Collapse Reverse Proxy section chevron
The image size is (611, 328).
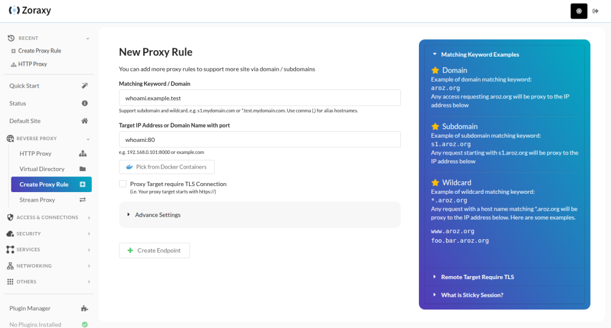point(88,139)
